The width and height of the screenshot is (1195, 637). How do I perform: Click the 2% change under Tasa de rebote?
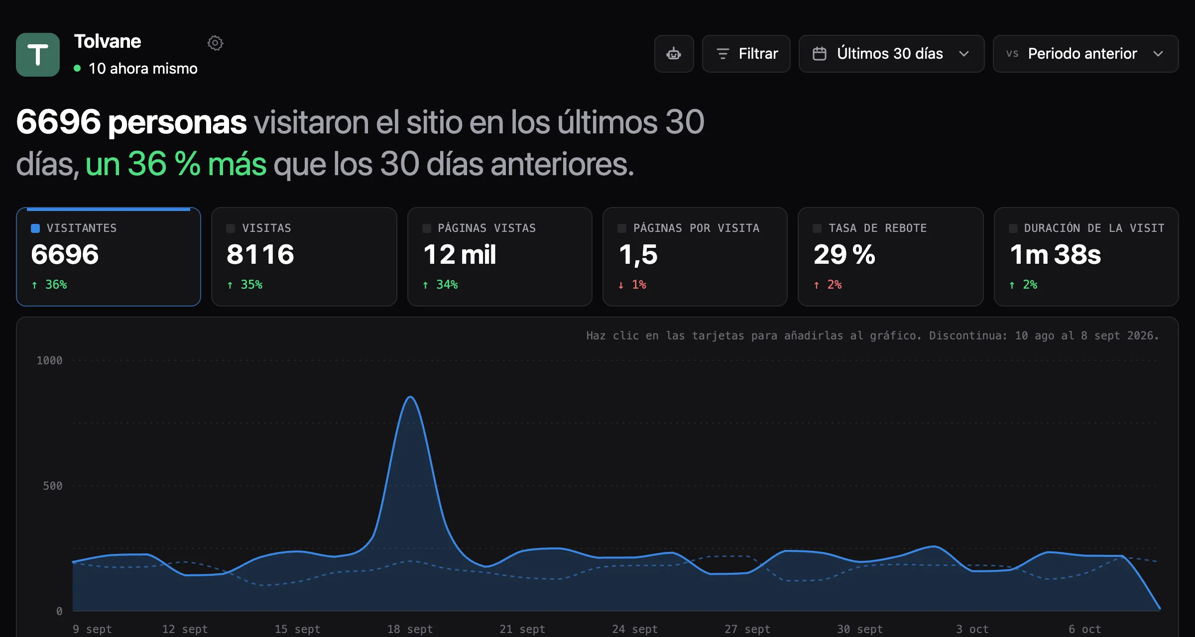[828, 285]
